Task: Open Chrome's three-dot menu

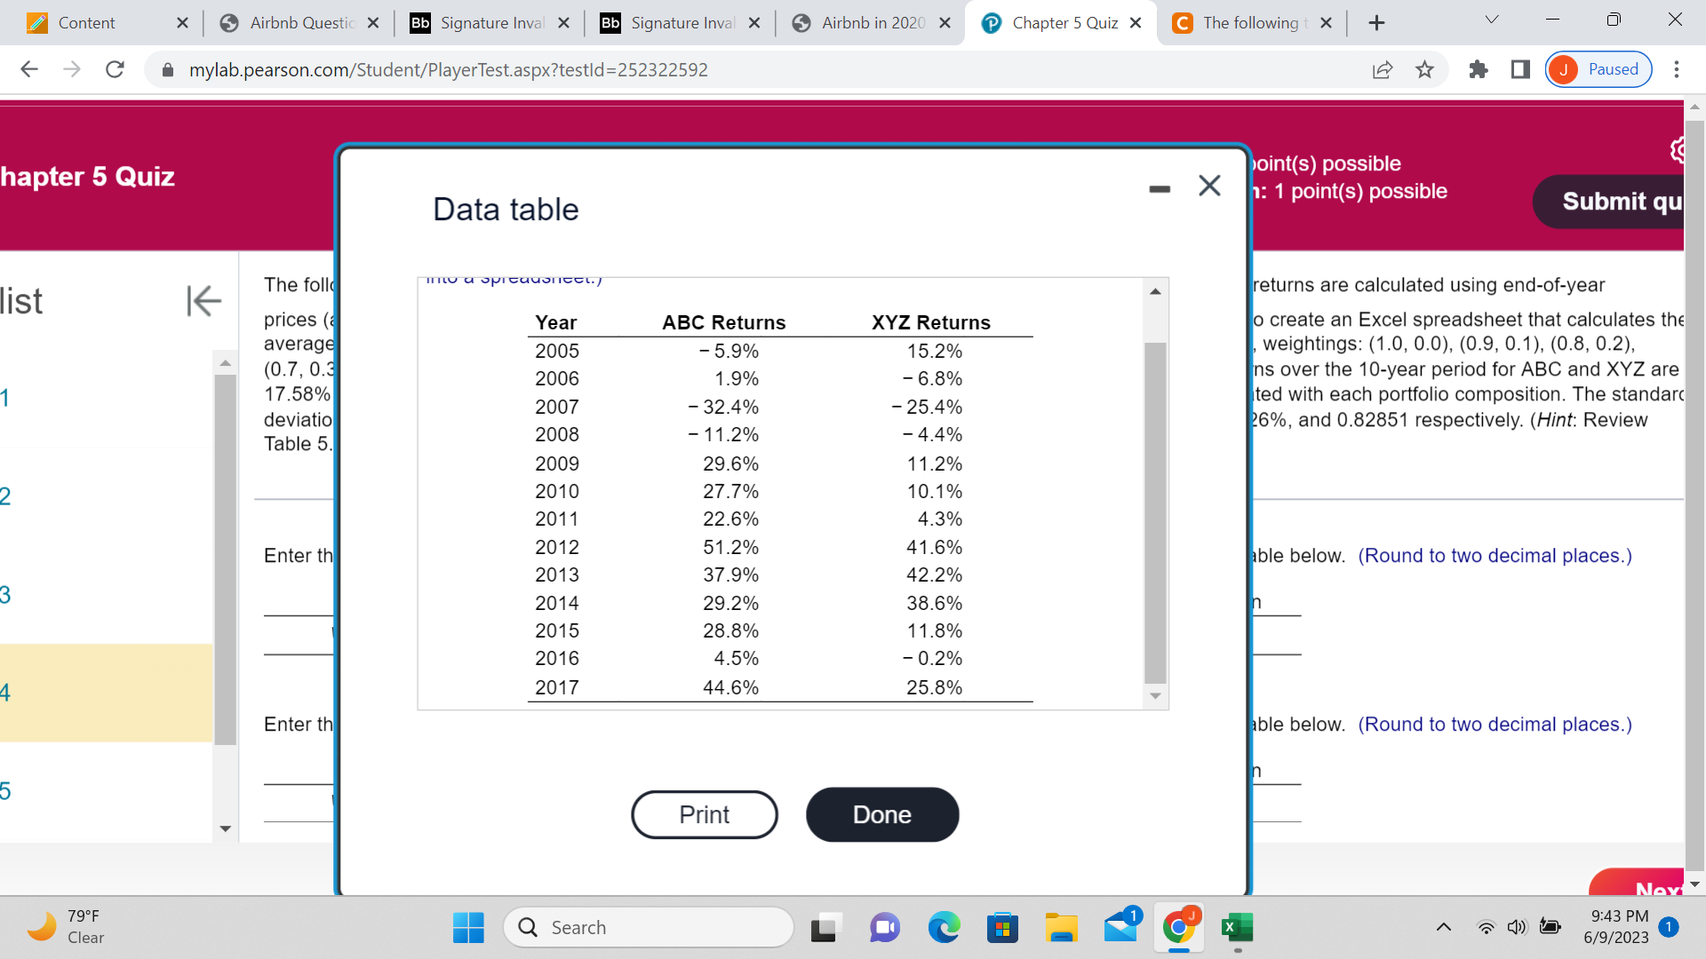Action: pos(1677,69)
